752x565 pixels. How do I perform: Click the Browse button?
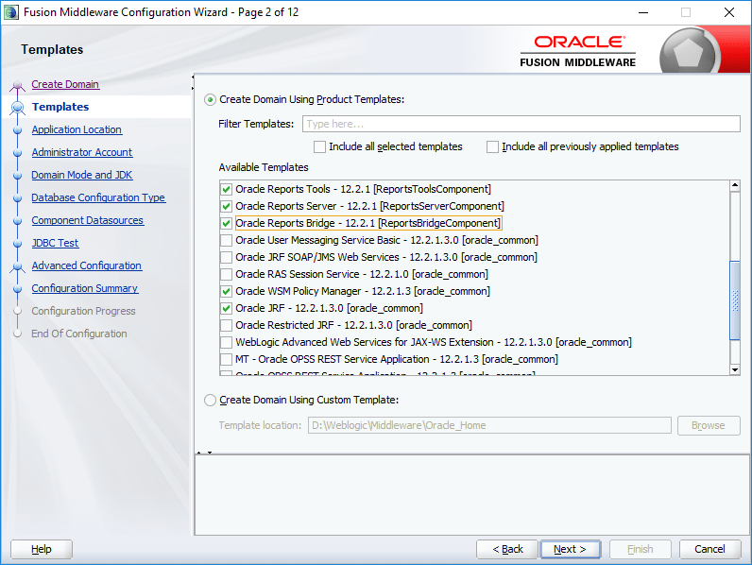click(709, 425)
